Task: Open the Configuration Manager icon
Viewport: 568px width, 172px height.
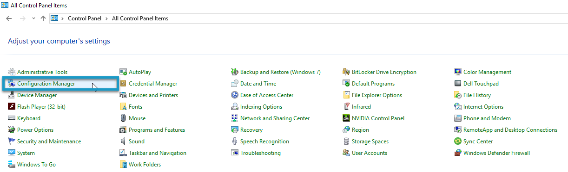Action: click(x=12, y=84)
